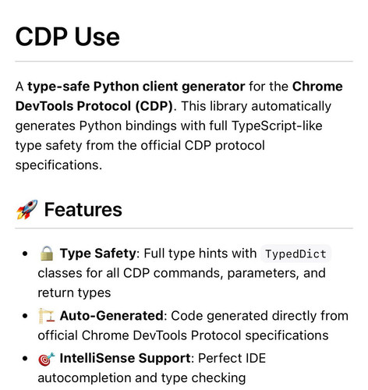Screen dimensions: 368x390
Task: Click the bold word 'Chrome' in the intro
Action: (x=317, y=87)
